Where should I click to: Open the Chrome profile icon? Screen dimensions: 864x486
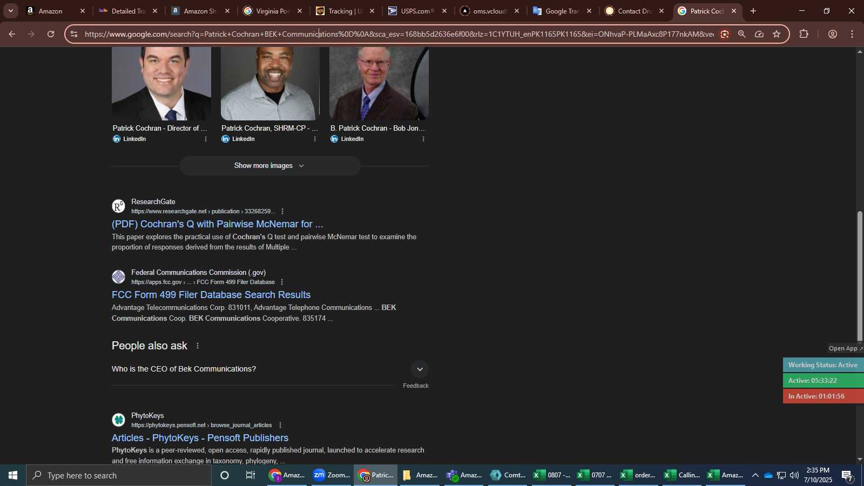point(833,34)
